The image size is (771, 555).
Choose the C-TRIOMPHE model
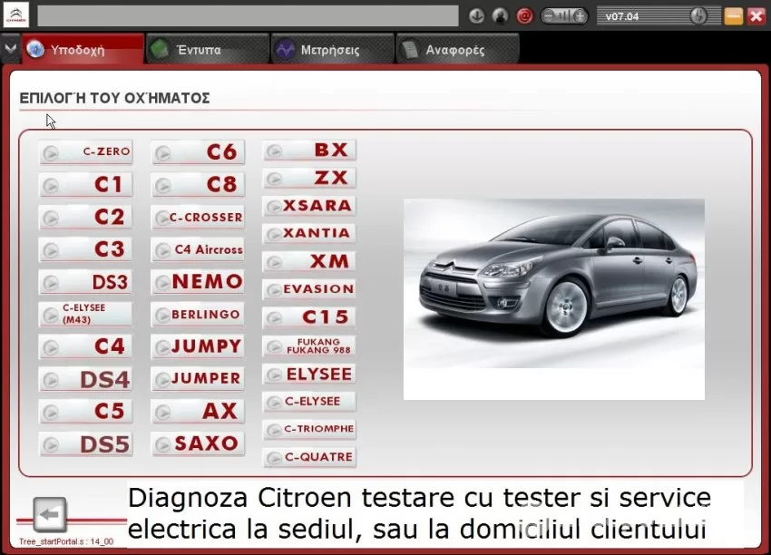(x=310, y=429)
